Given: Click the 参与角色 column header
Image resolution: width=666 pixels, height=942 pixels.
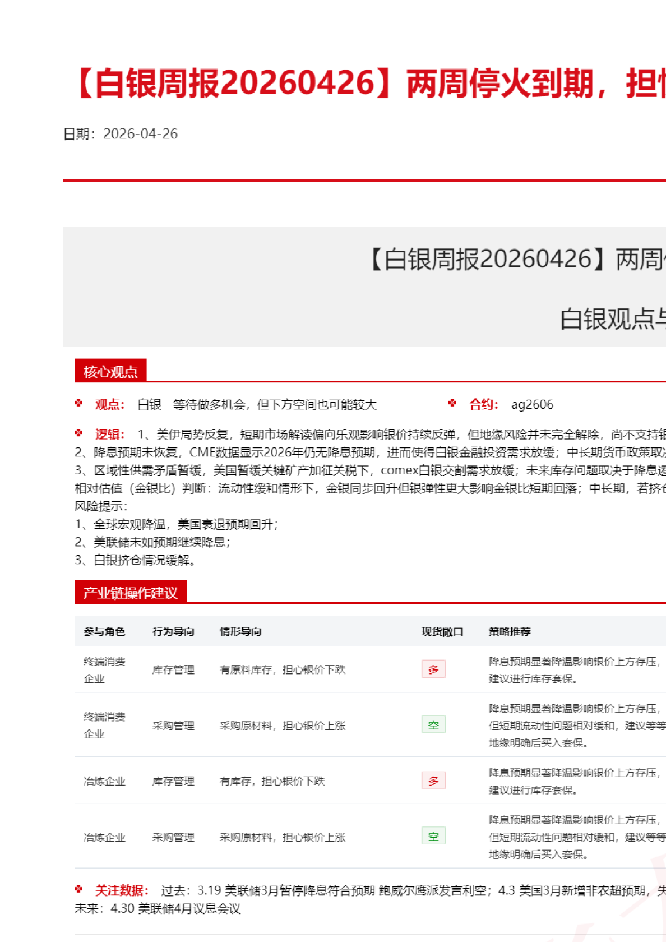Looking at the screenshot, I should click(x=104, y=631).
